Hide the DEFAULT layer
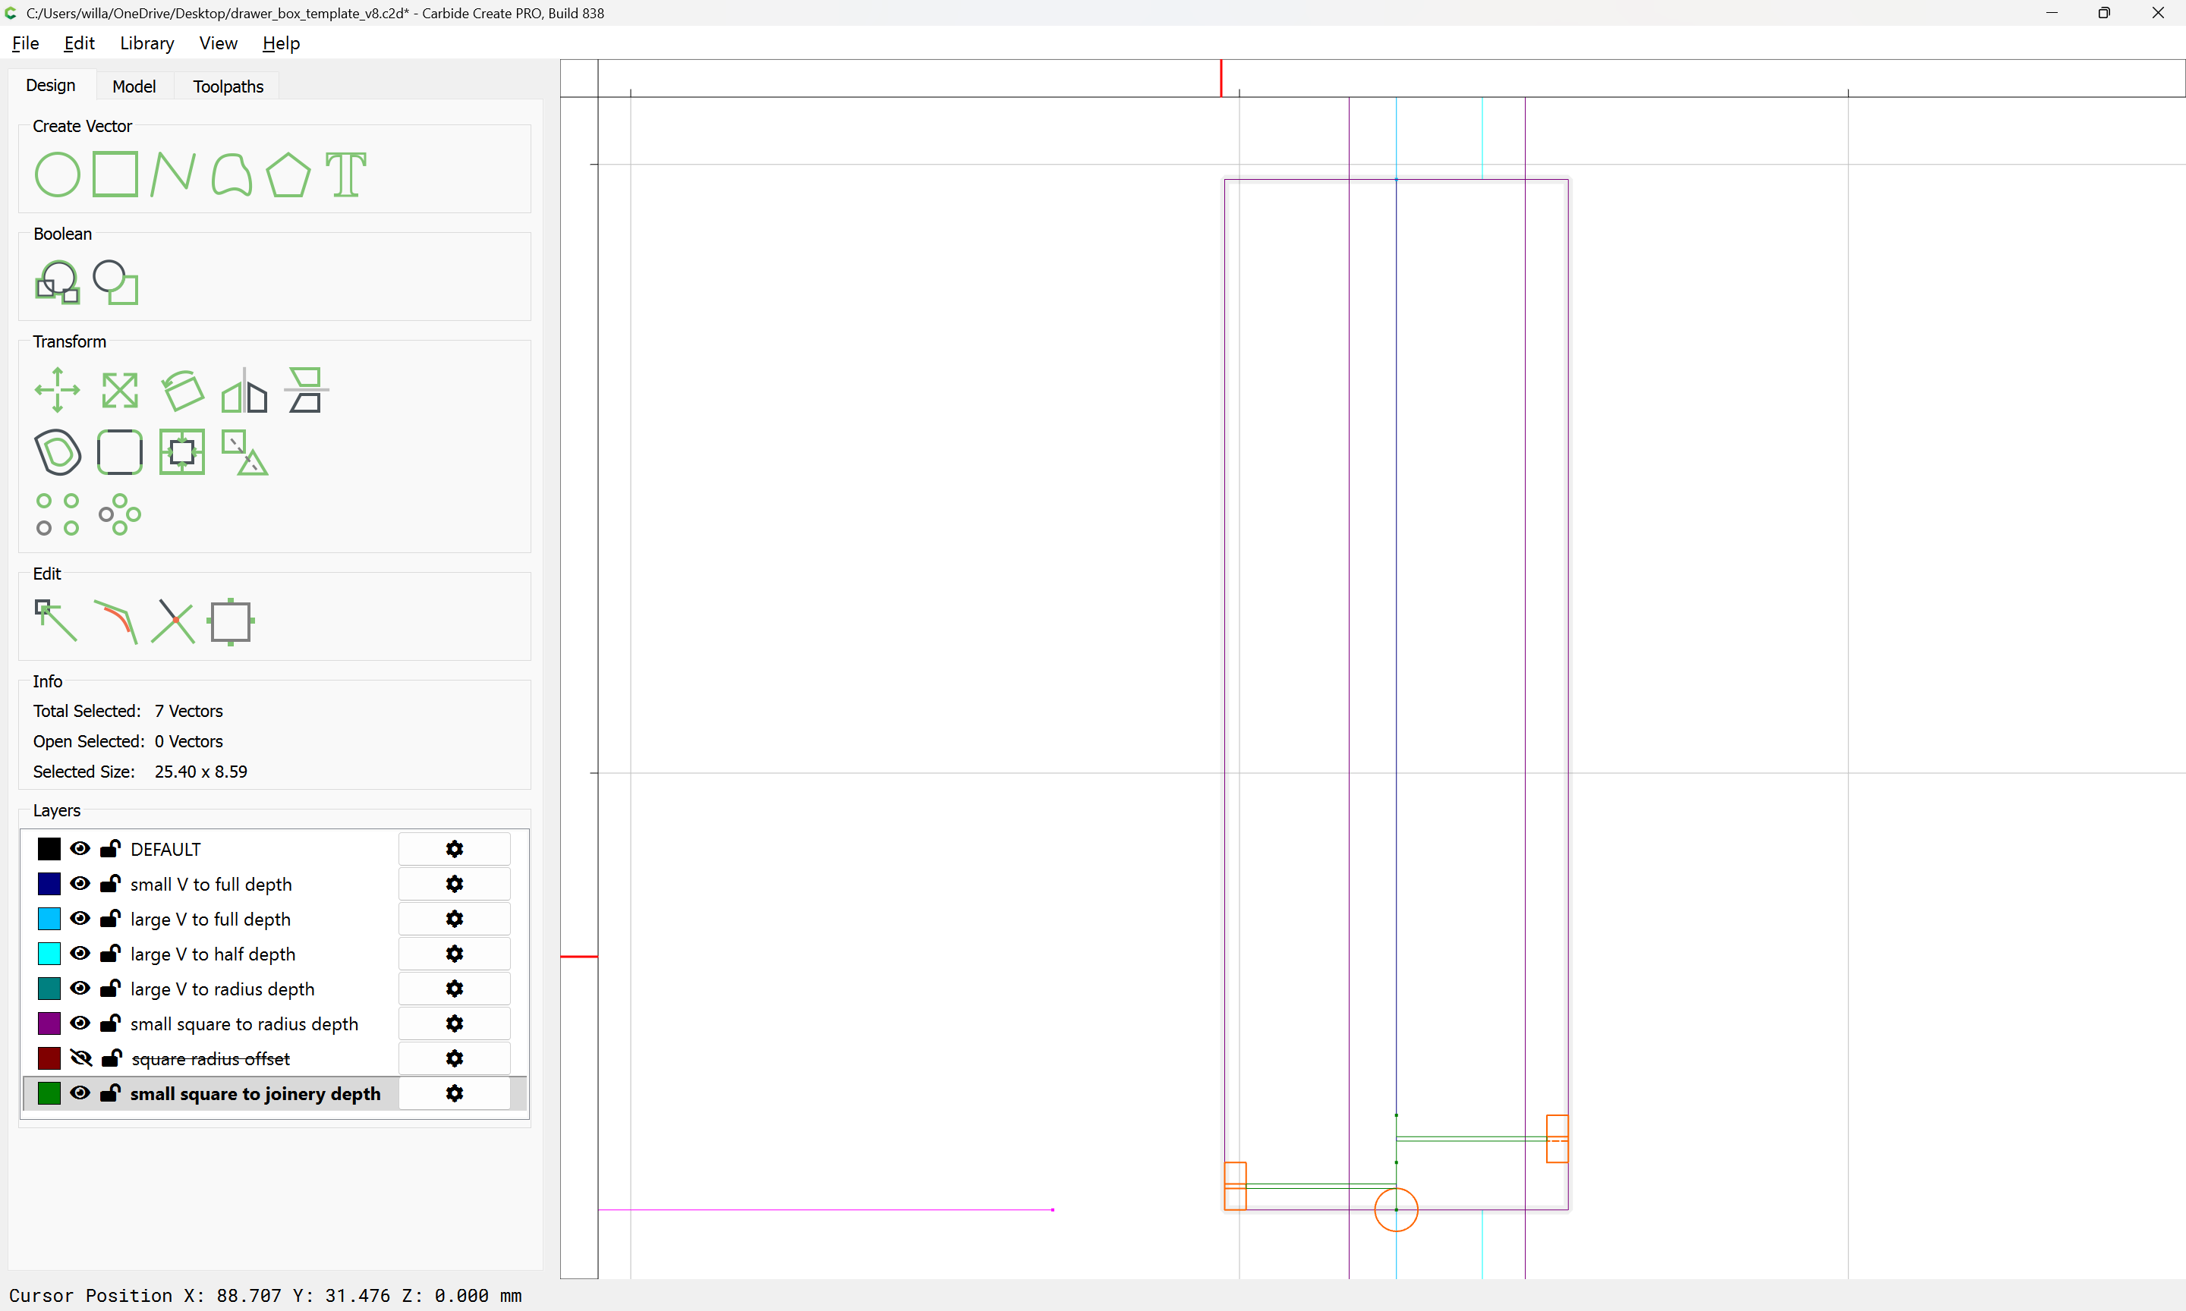2186x1311 pixels. 80,849
